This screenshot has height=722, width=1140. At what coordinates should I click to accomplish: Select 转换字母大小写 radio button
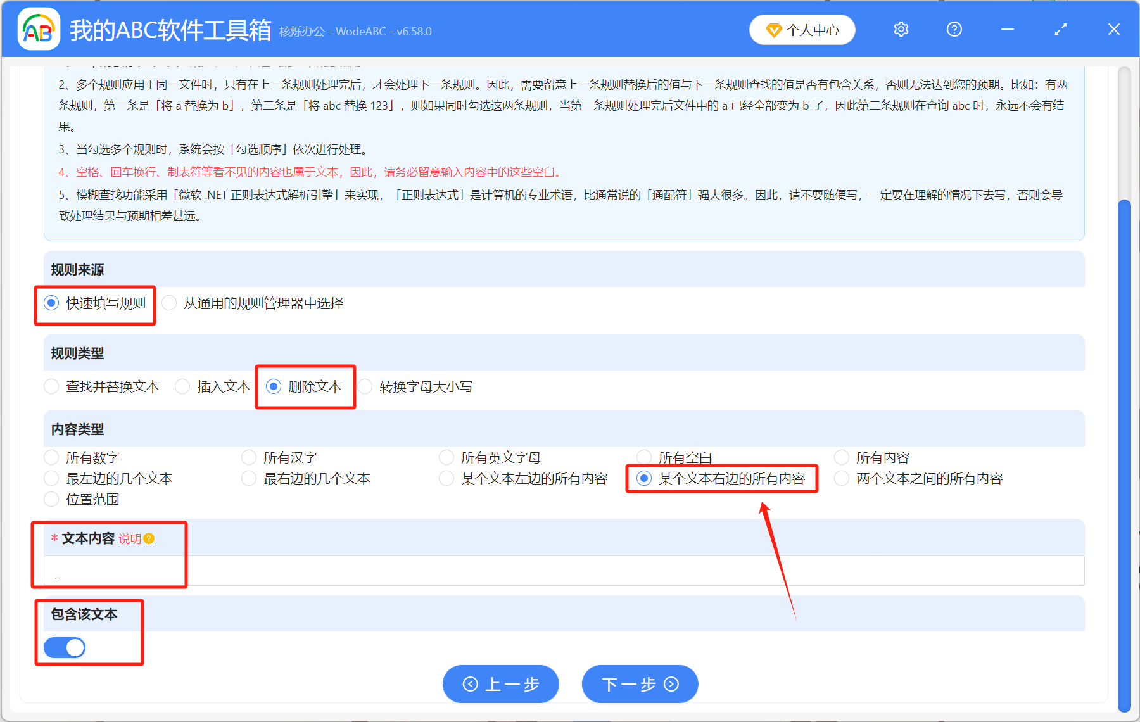(365, 387)
